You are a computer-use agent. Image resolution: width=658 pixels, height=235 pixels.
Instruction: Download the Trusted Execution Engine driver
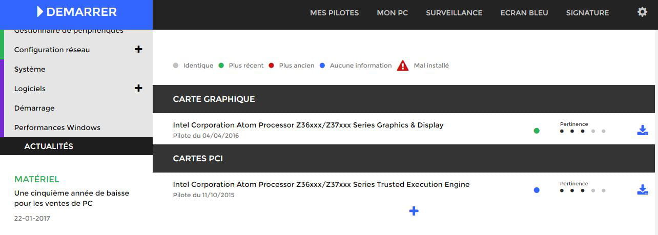point(643,189)
